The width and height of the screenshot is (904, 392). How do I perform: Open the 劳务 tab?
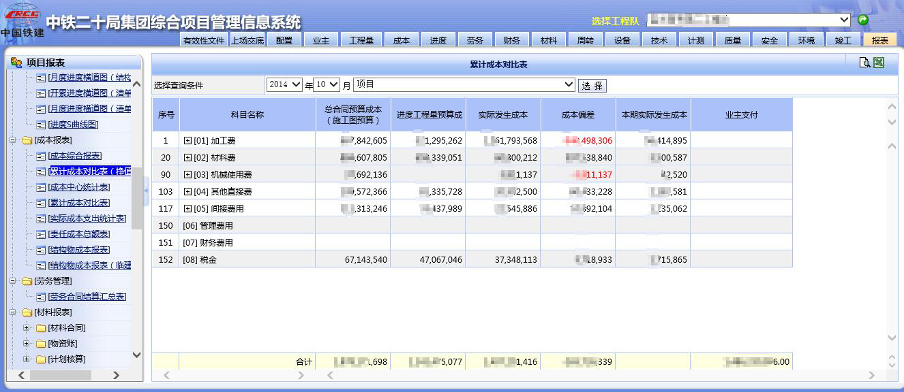[475, 40]
